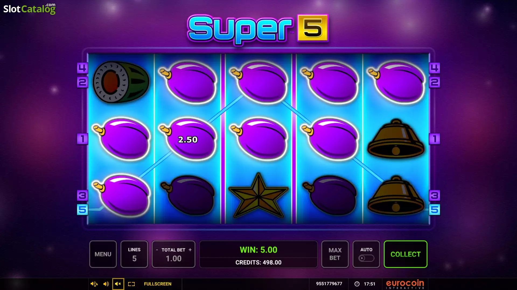Decrease total bet with minus sign
This screenshot has width=517, height=290.
coord(157,250)
